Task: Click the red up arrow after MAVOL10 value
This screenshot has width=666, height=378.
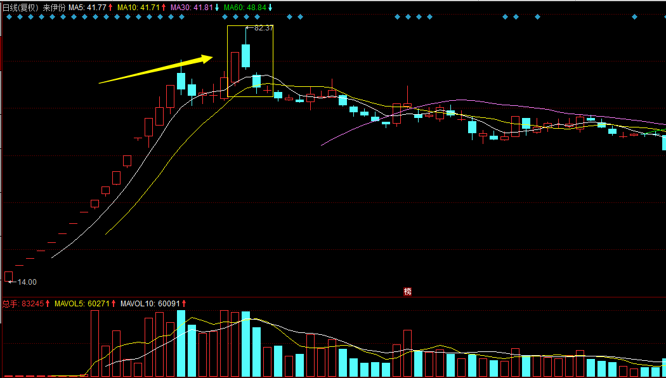Action: 184,304
